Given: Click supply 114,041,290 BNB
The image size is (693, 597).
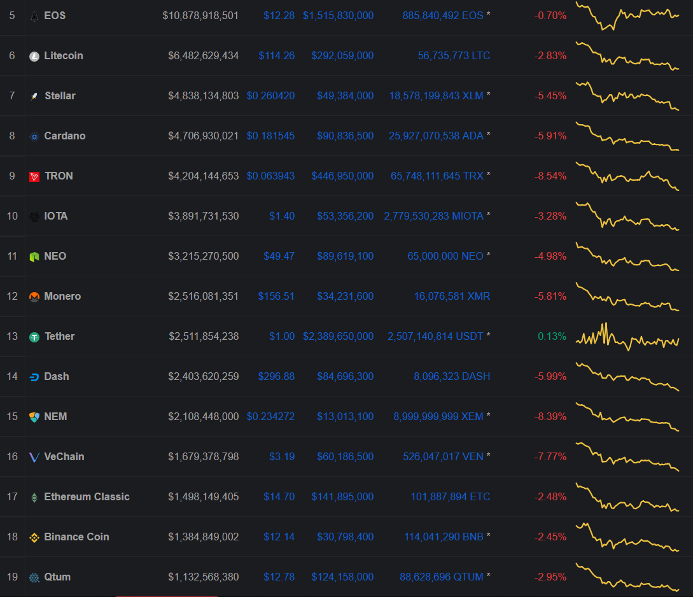Looking at the screenshot, I should point(444,537).
